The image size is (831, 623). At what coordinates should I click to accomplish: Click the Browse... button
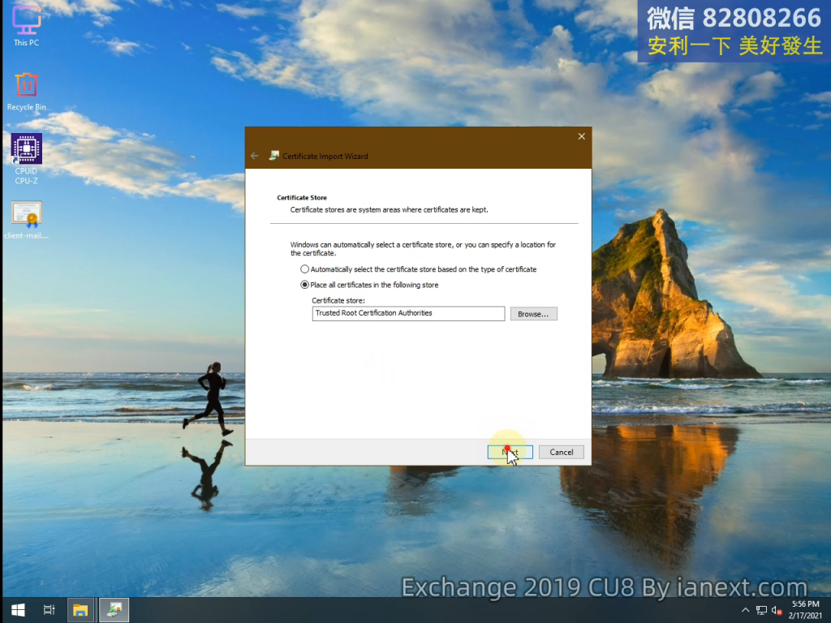(x=533, y=314)
